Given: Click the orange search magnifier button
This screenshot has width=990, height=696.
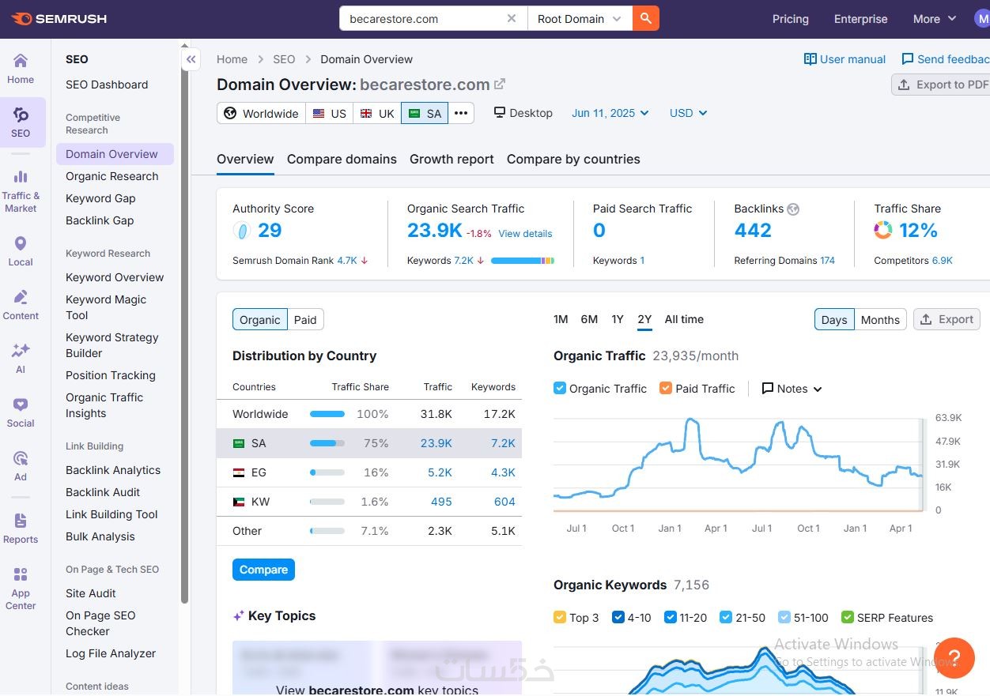Looking at the screenshot, I should (x=646, y=18).
